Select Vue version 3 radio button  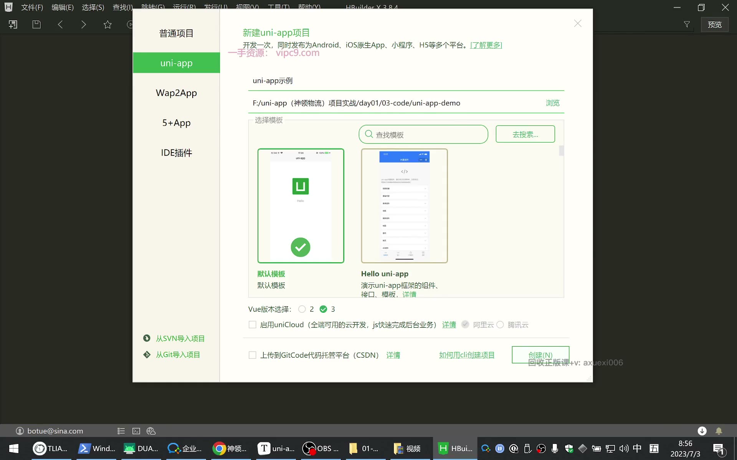coord(323,309)
